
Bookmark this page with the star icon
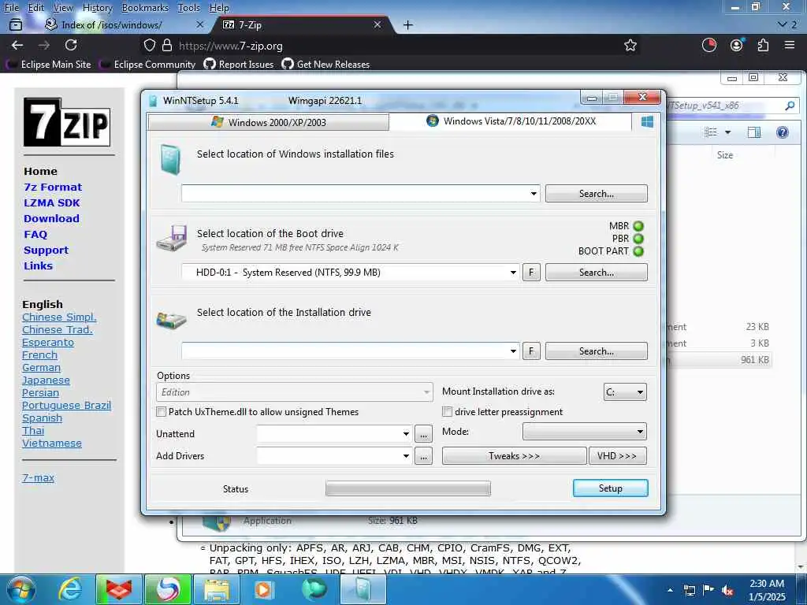pos(630,45)
